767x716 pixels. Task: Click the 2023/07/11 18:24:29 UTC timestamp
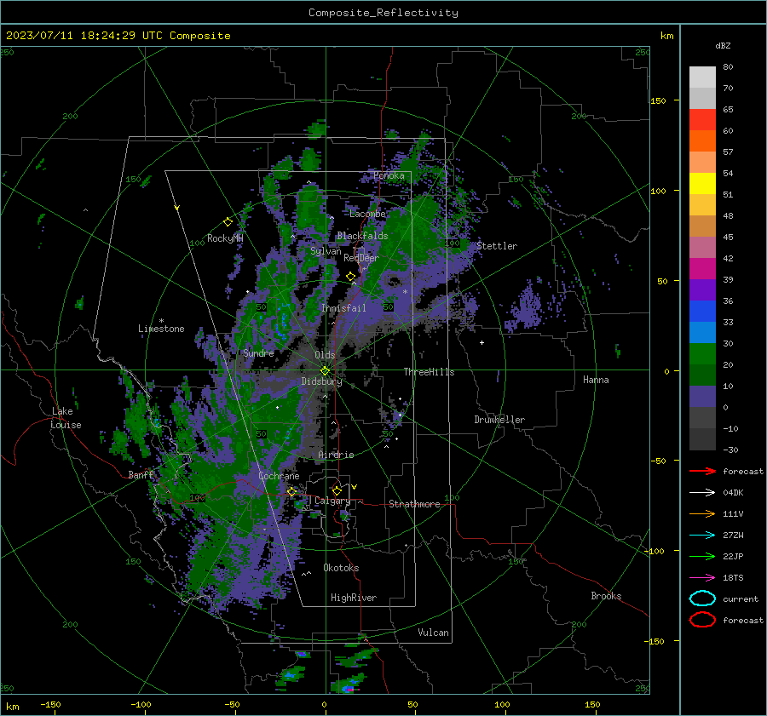118,36
